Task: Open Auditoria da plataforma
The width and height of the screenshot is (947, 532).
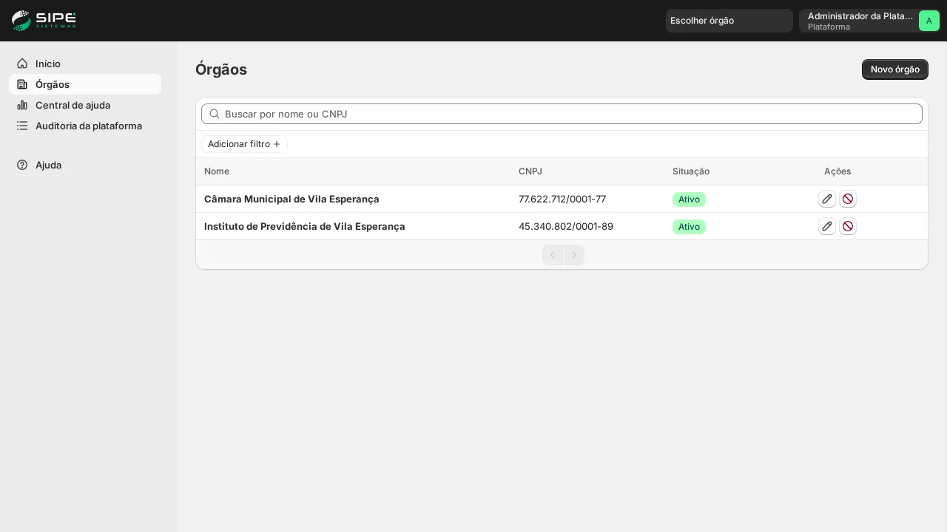Action: (85, 126)
